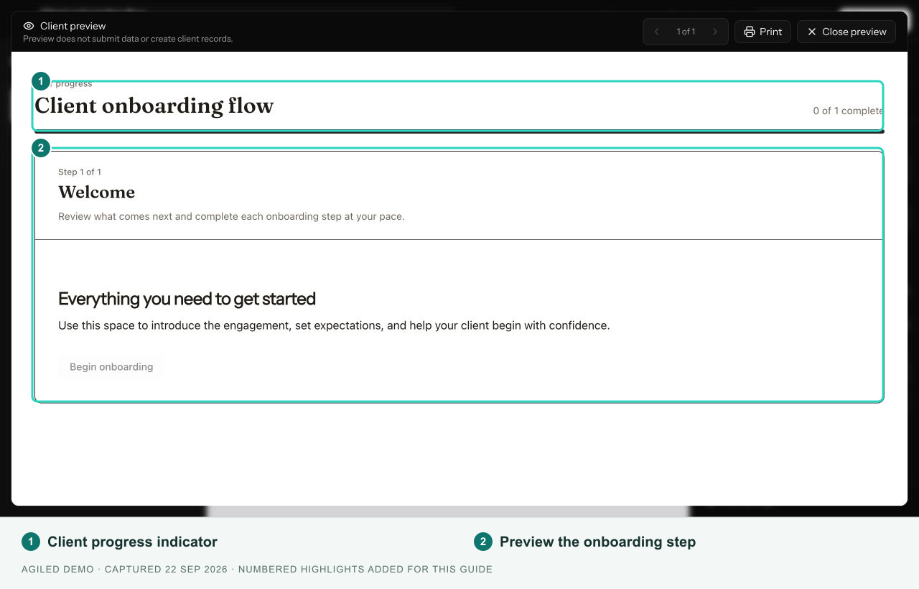Click highlight badge 1 on the progress header
The height and width of the screenshot is (589, 919).
(41, 81)
